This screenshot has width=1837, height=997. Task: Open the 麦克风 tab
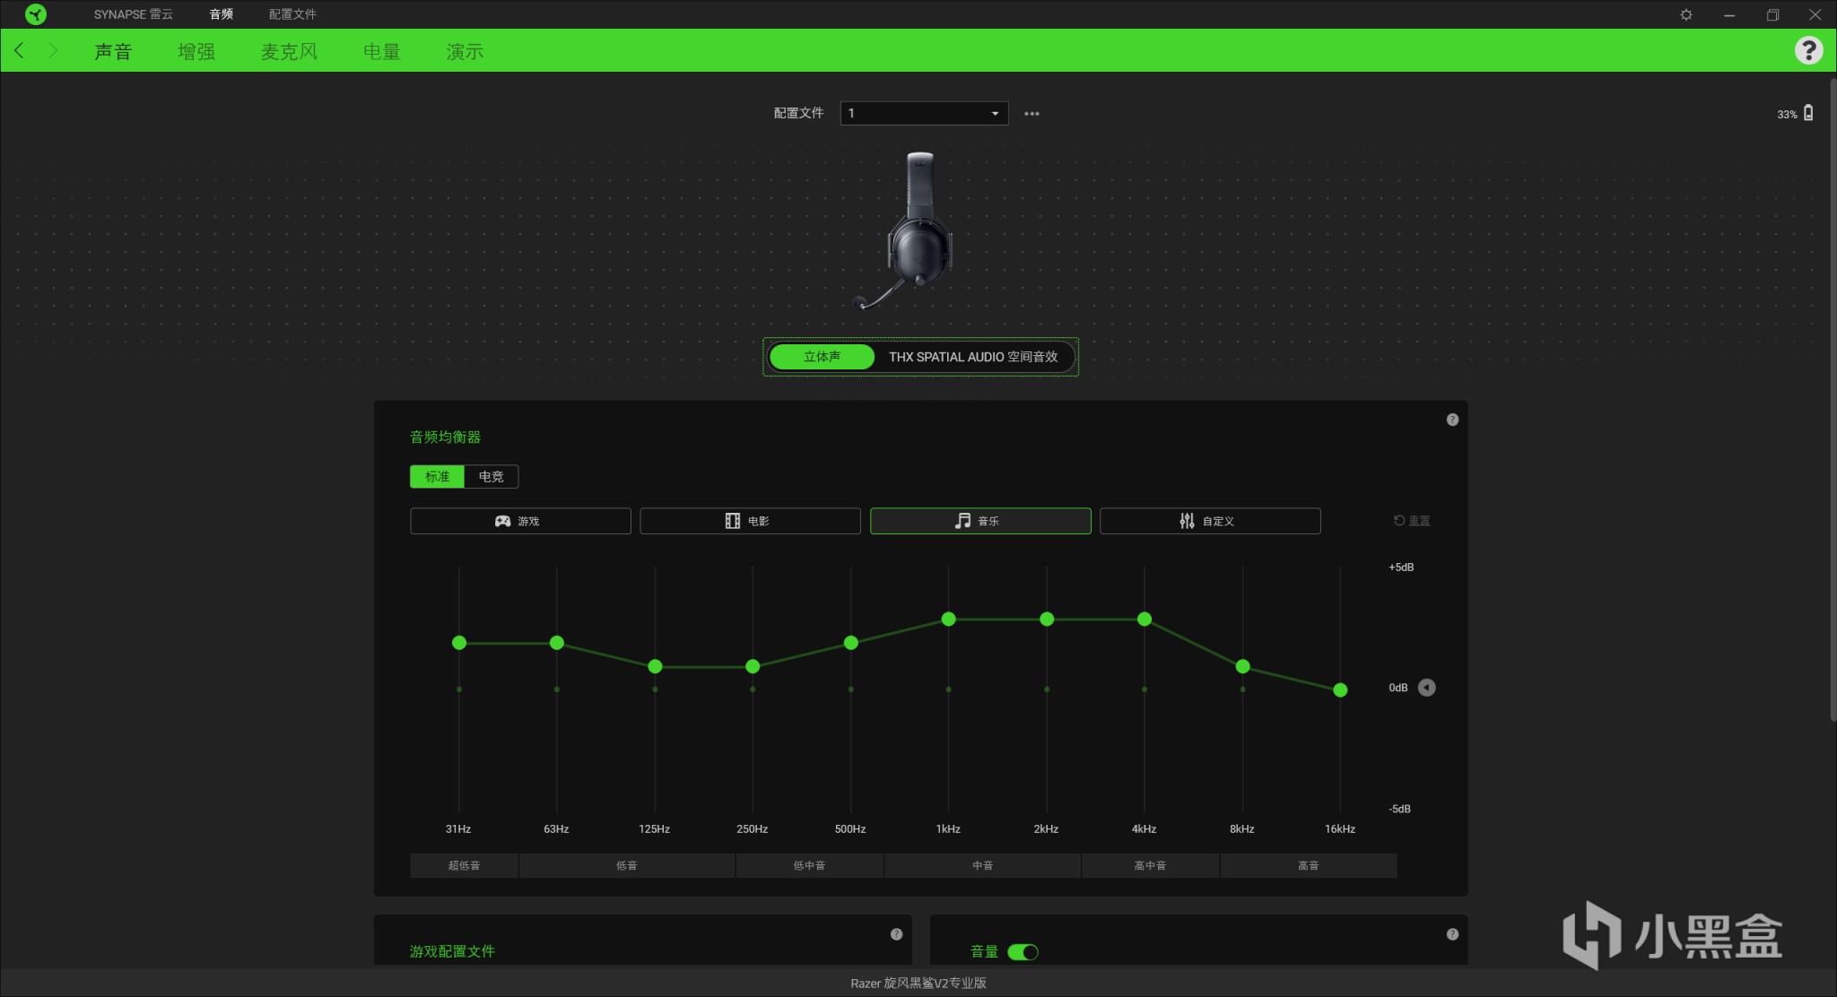pyautogui.click(x=289, y=52)
